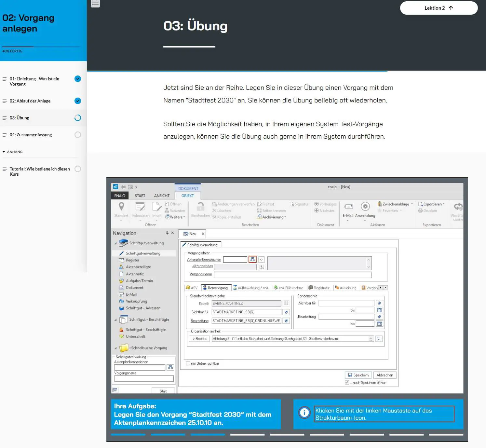486x448 pixels.
Task: Switch to the ANSICHT ribbon tab
Action: click(x=162, y=196)
